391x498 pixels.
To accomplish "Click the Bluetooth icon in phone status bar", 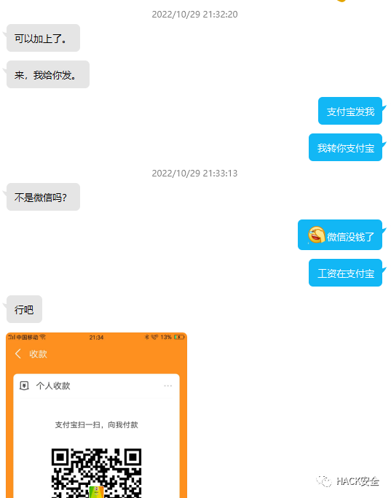I will point(146,337).
